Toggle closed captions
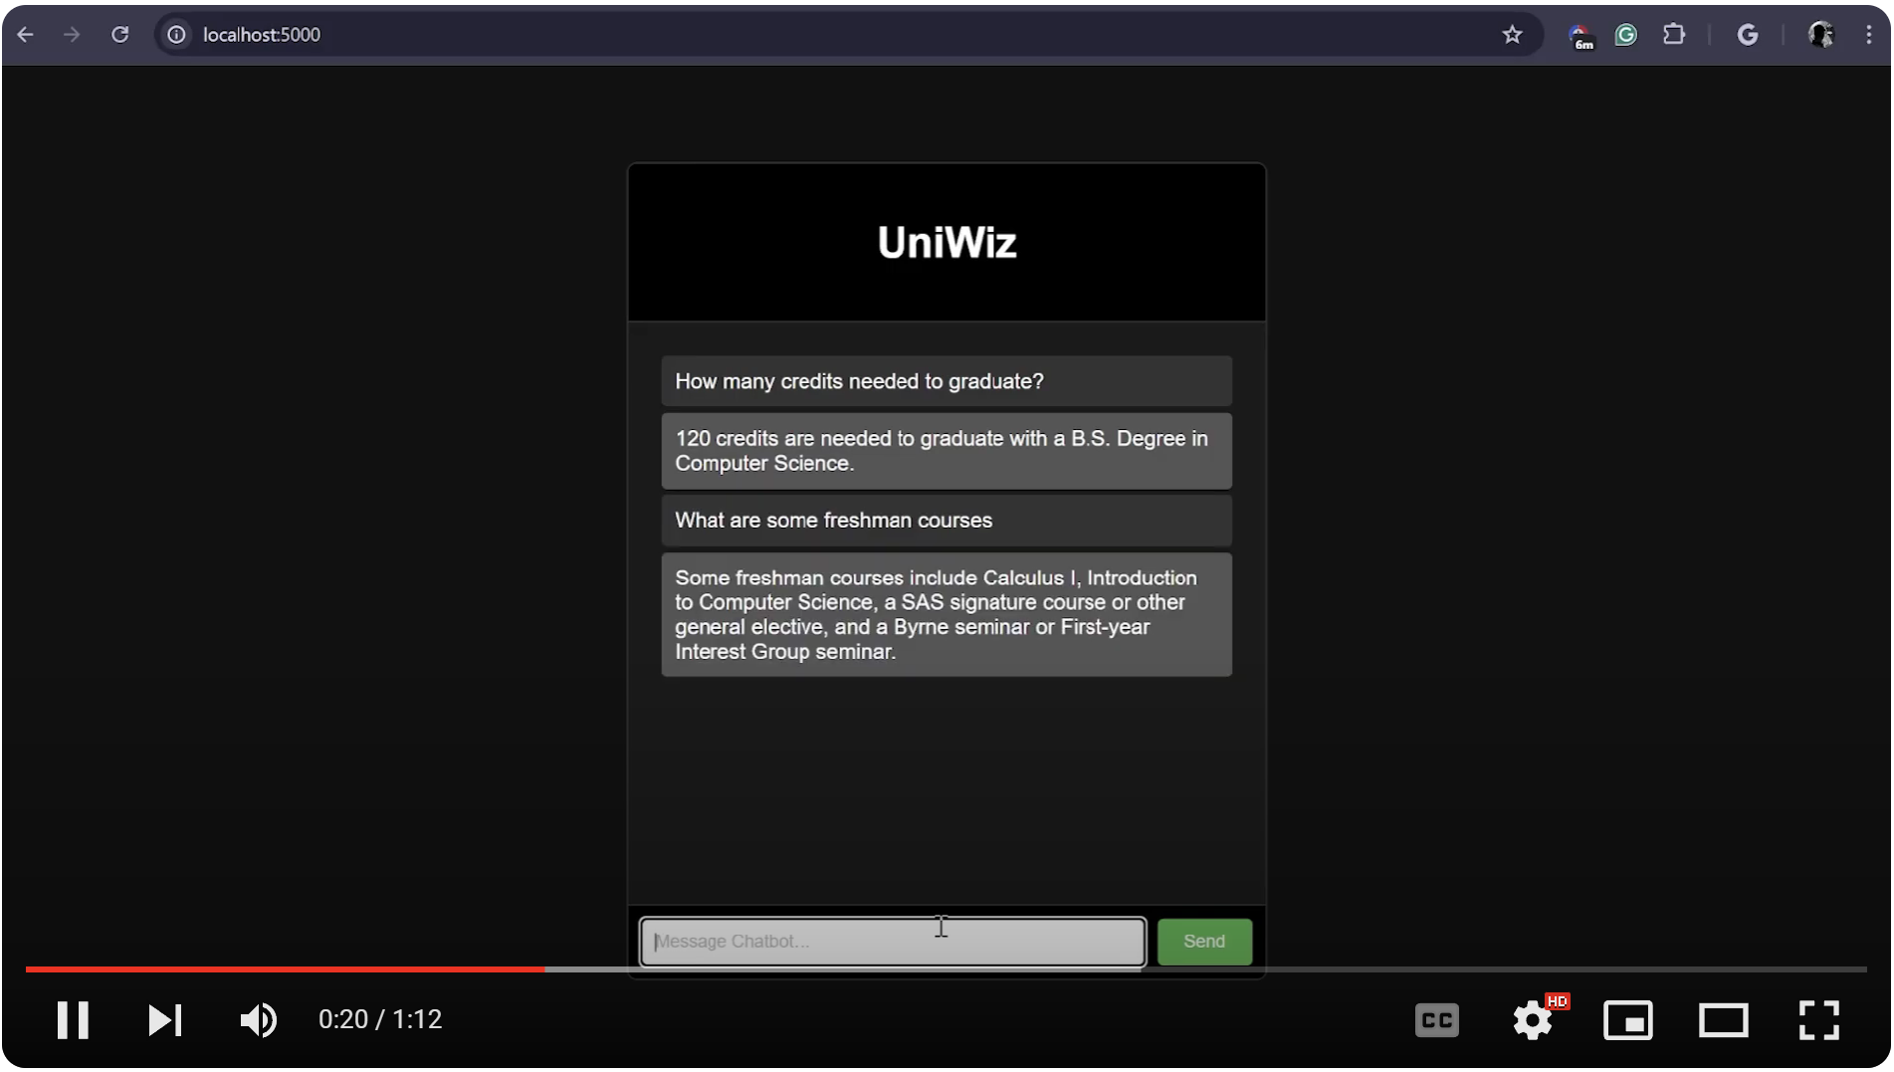Screen dimensions: 1894x1072 click(1436, 1020)
